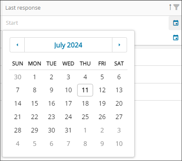Viewport: 182px width, 161px height.
Task: Click the Last response column header
Action: pos(23,8)
